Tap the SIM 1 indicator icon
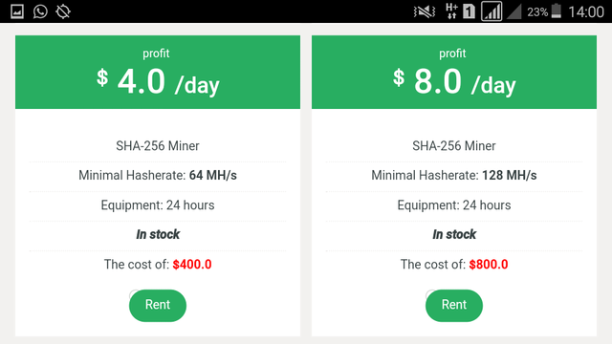Viewport: 612px width, 344px height. tap(469, 11)
